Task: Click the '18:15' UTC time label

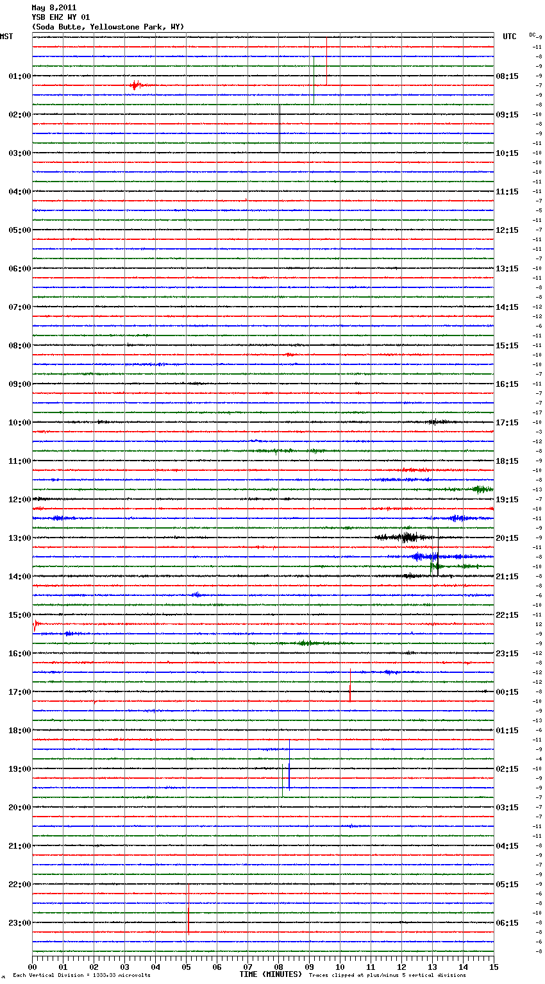Action: click(507, 461)
